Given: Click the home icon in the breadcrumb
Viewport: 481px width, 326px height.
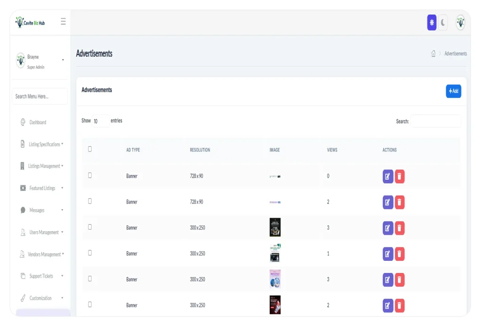Looking at the screenshot, I should pyautogui.click(x=433, y=53).
